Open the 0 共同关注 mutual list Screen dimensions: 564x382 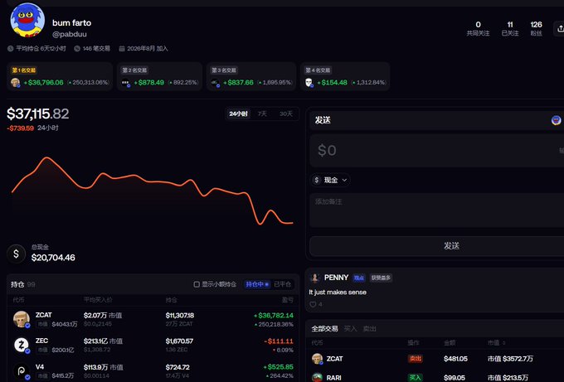click(x=478, y=29)
